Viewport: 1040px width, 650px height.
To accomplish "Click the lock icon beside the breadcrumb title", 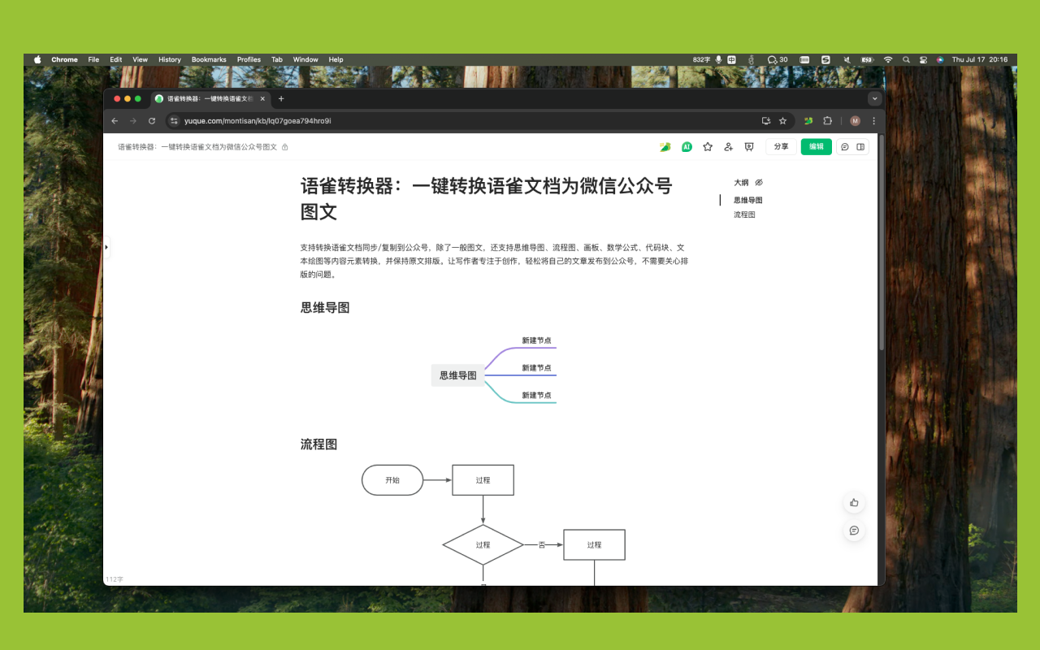I will click(284, 147).
